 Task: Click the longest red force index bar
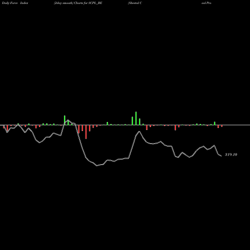[x=86, y=132]
